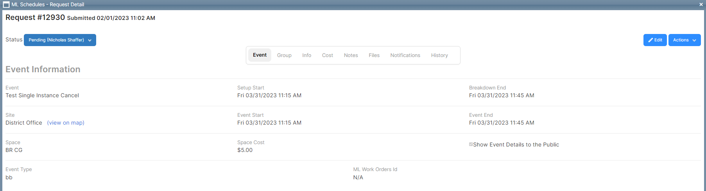Switch to the Group tab
The image size is (706, 191).
click(284, 55)
